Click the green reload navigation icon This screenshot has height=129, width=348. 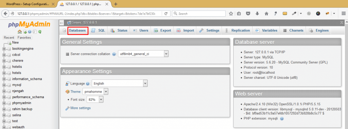40,32
